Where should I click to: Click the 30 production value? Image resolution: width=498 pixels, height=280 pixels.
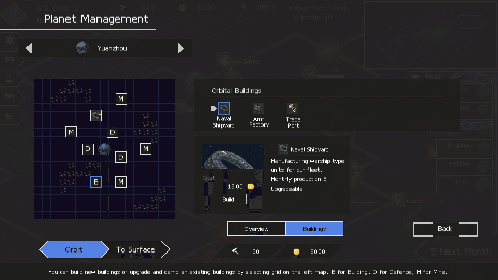(256, 252)
